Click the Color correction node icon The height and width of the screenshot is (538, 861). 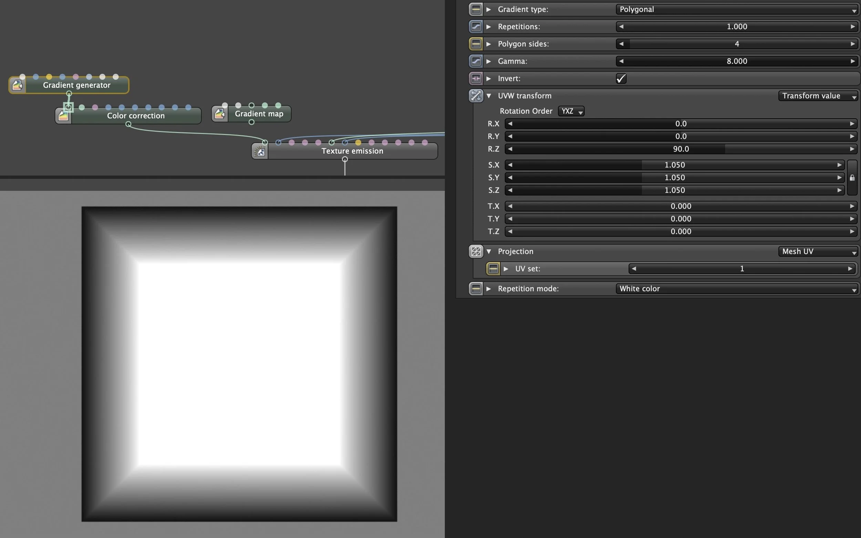pos(63,116)
